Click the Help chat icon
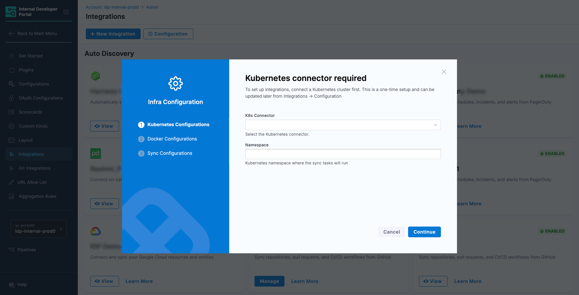The image size is (579, 295). coord(12,285)
